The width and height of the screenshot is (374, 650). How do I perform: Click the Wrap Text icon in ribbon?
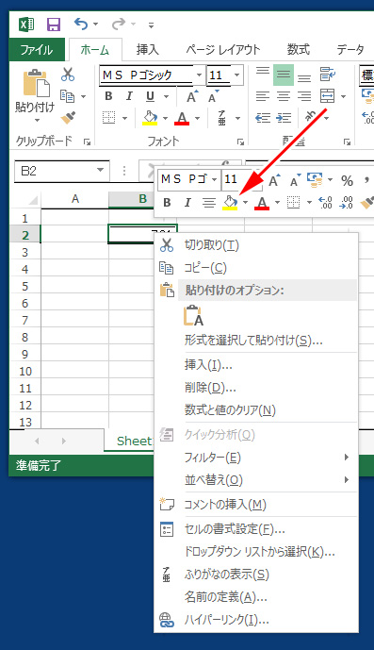328,75
